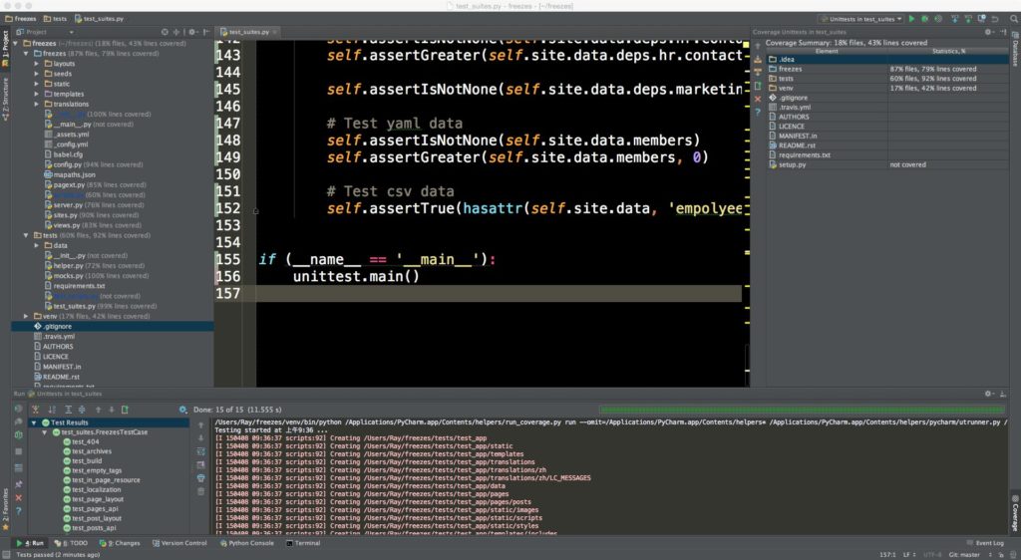Click the Rerun tests icon in the Run panel

point(18,410)
